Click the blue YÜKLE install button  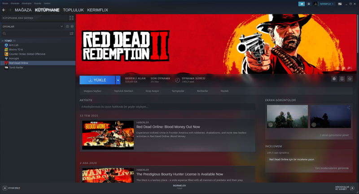(x=97, y=80)
